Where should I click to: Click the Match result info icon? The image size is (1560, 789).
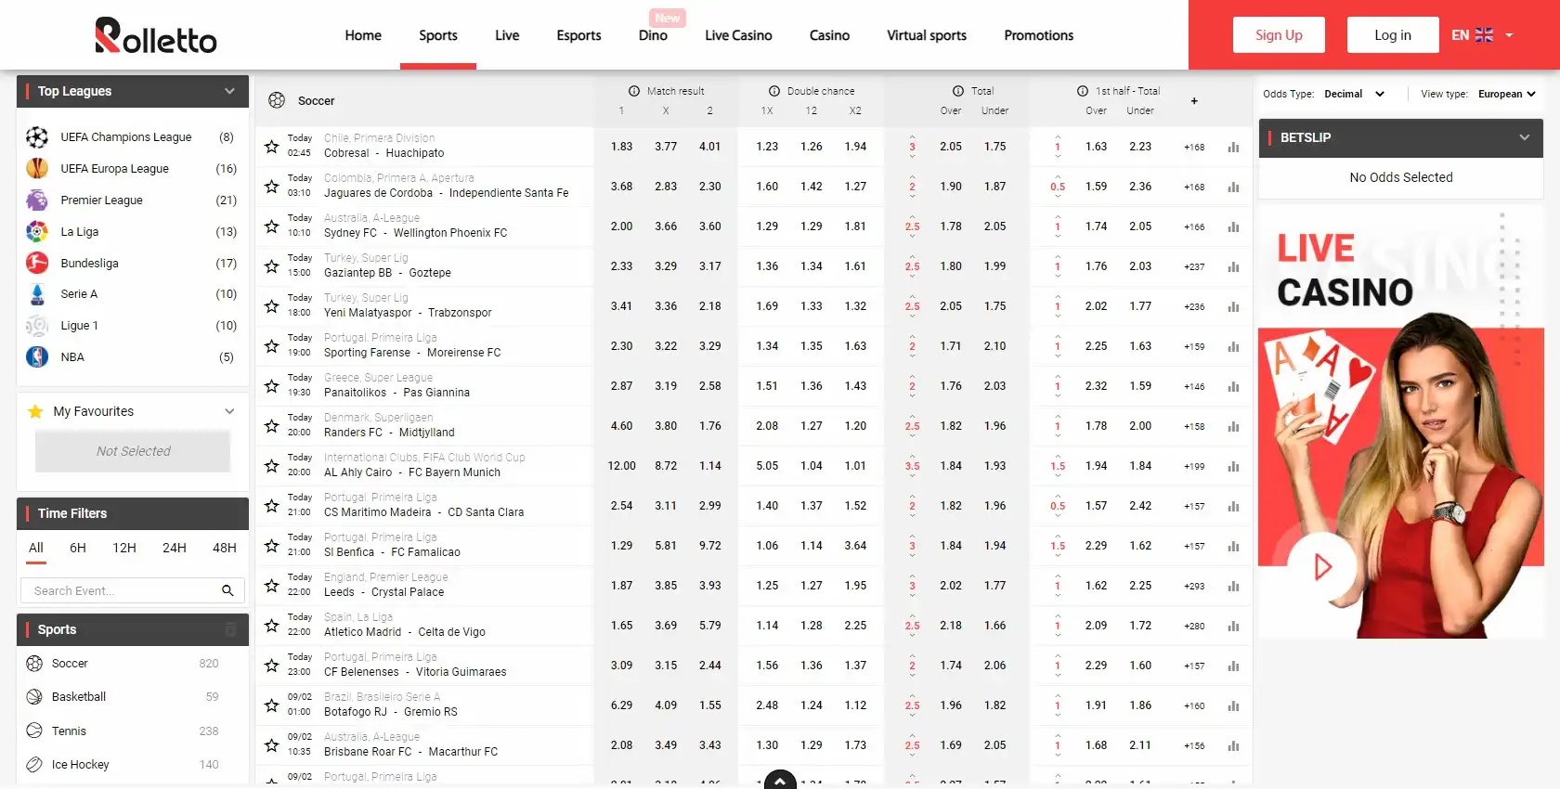point(634,91)
